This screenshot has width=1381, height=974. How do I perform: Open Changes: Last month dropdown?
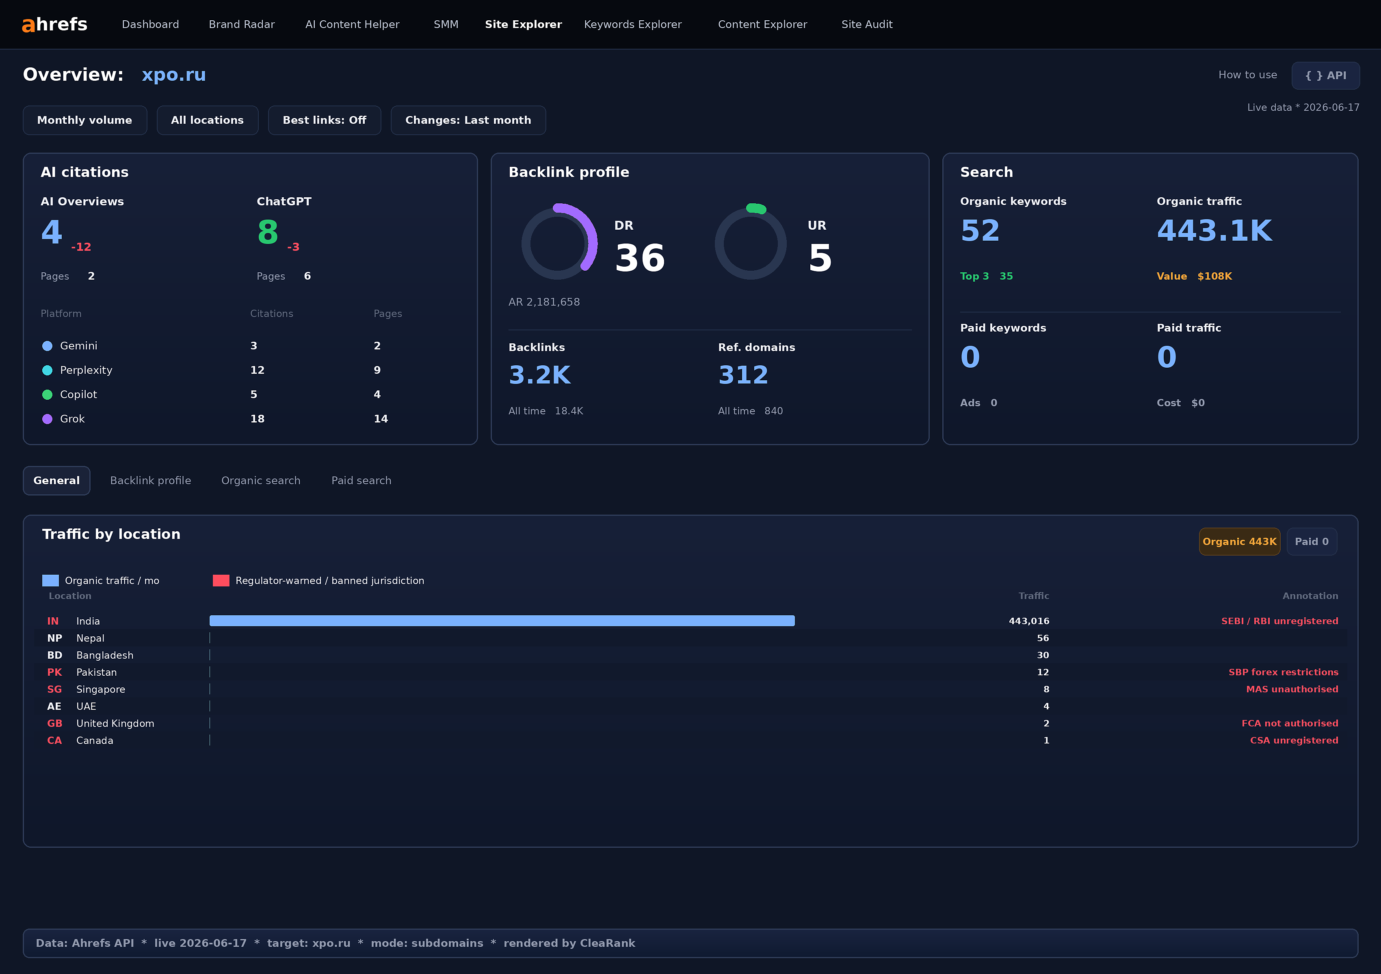pyautogui.click(x=469, y=120)
